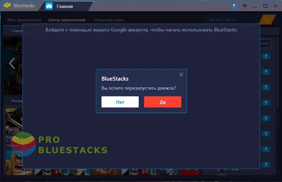Minimize the BlueStacks window
This screenshot has height=182, width=282.
tap(255, 7)
